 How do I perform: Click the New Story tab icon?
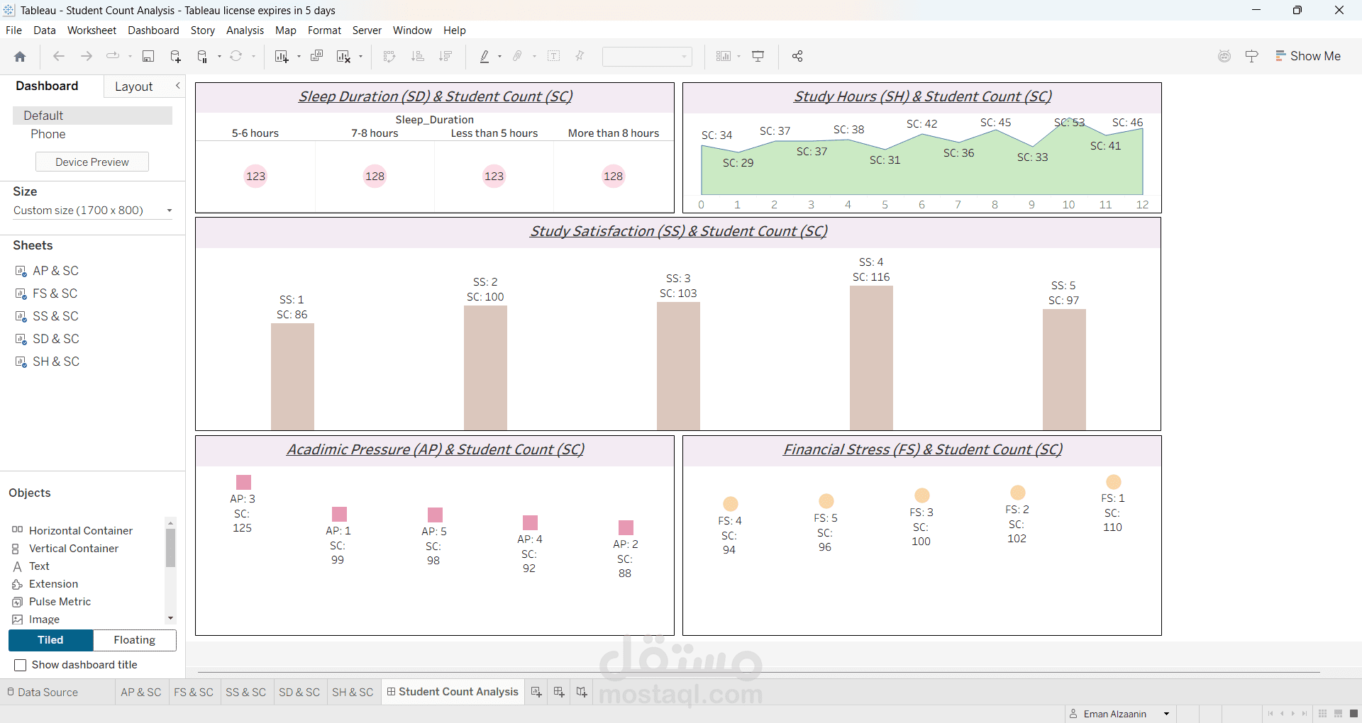(582, 692)
